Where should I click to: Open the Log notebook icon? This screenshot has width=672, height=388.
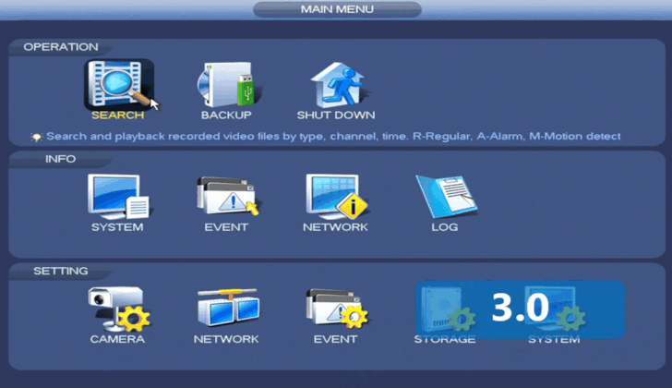pyautogui.click(x=444, y=196)
